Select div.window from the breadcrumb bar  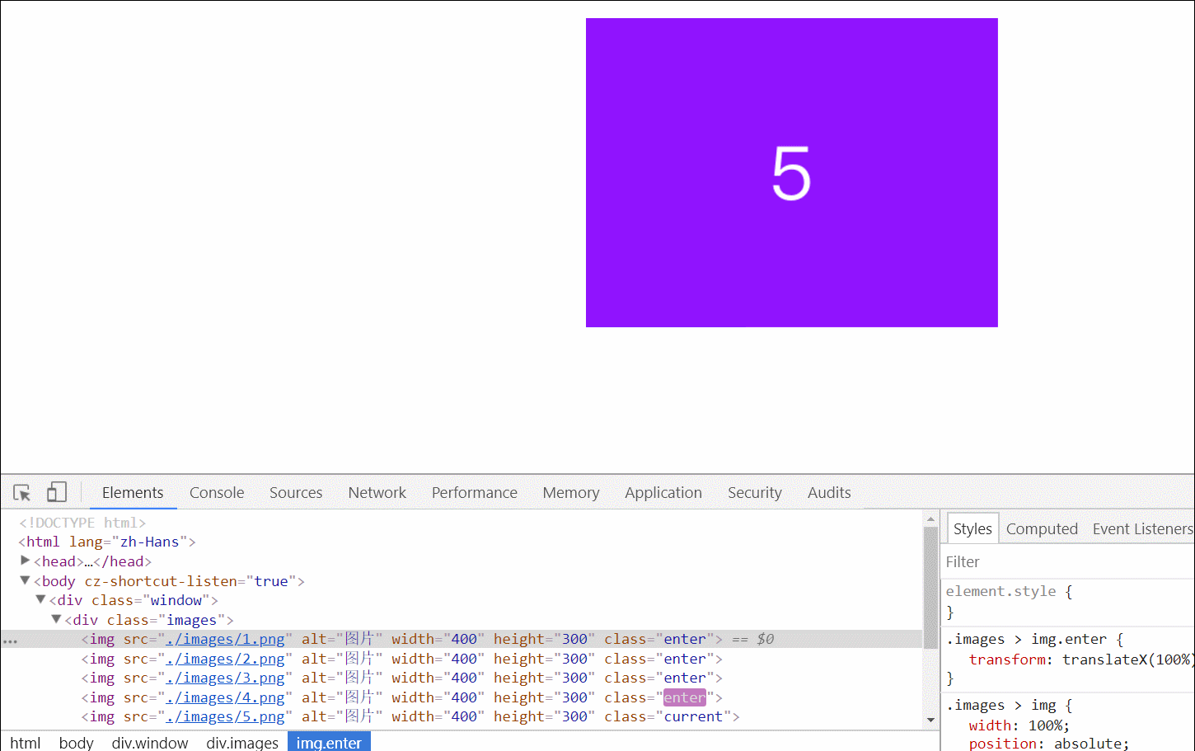150,743
